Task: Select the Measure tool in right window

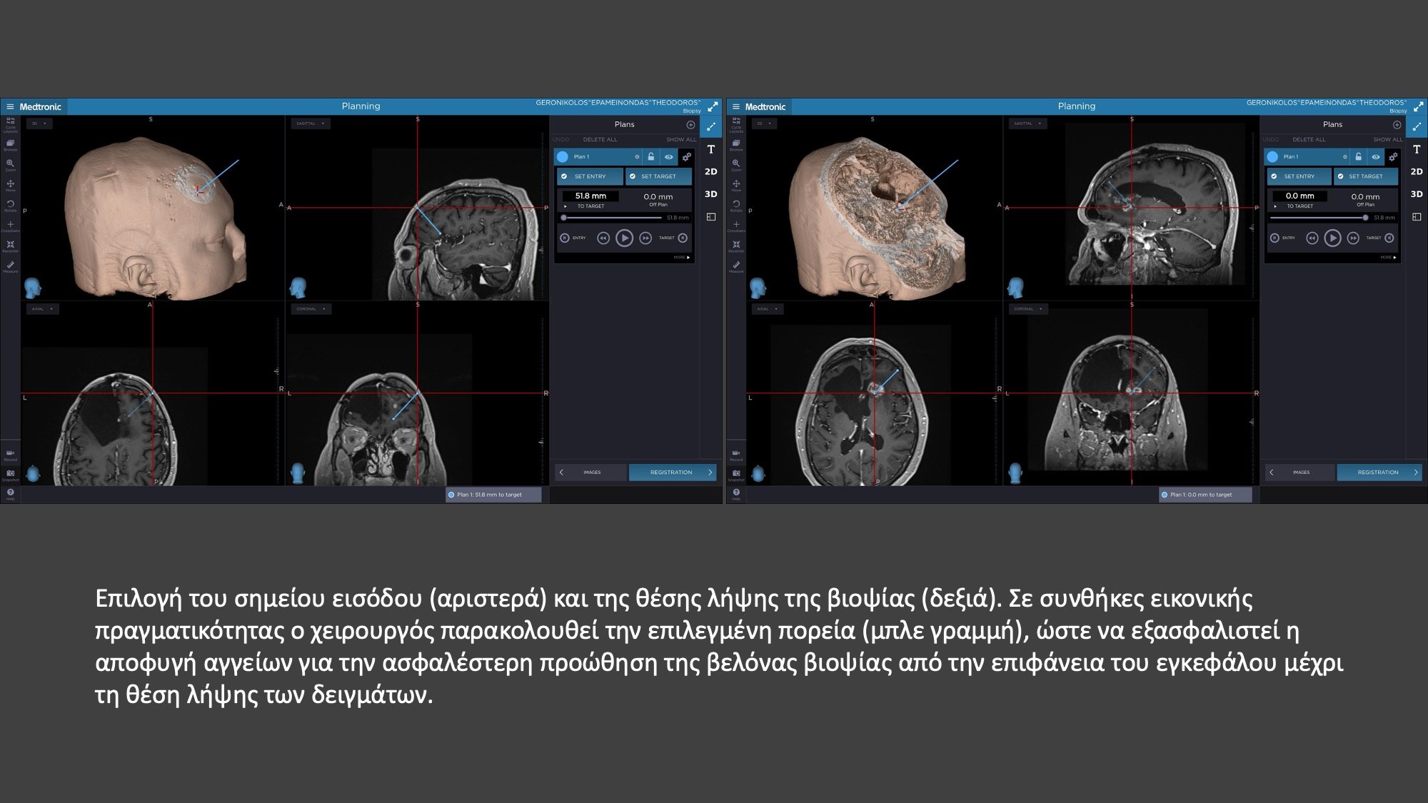Action: click(x=735, y=266)
